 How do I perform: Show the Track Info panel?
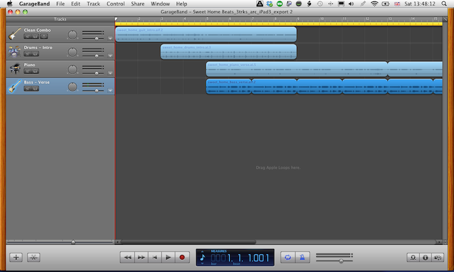click(x=425, y=257)
